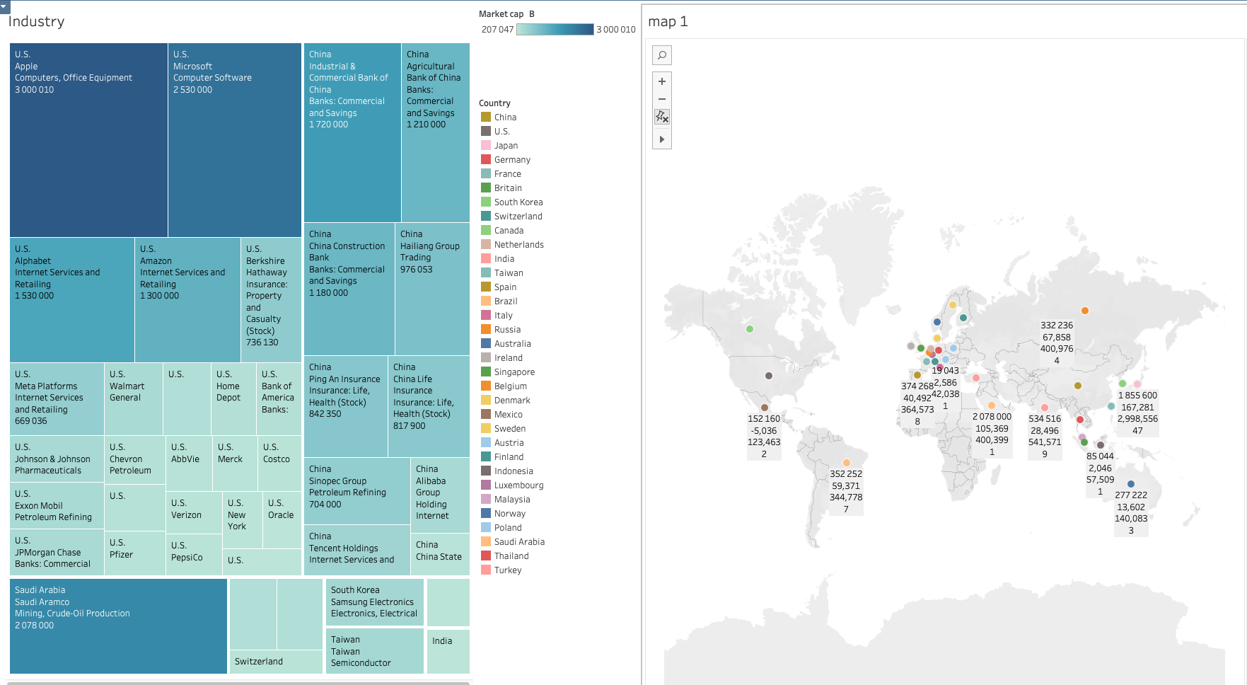Select the Amazon treemap tile

click(x=187, y=300)
